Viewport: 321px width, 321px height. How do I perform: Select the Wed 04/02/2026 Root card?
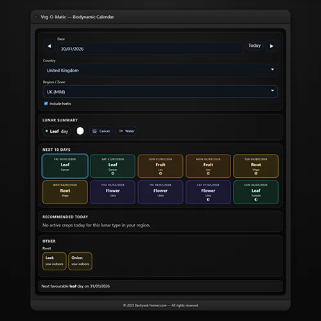[65, 192]
